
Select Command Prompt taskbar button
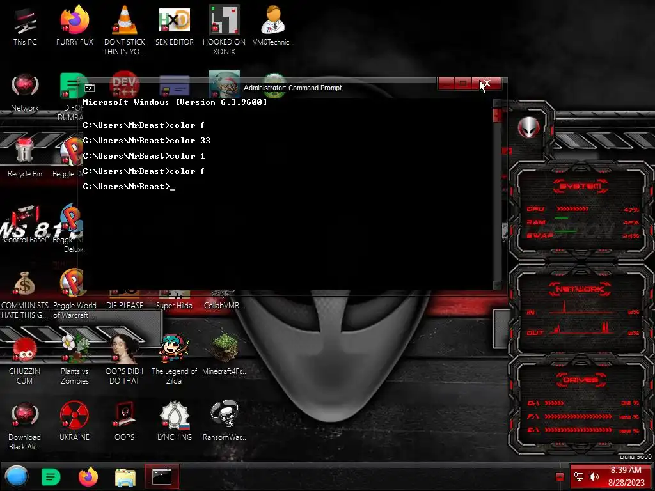point(162,477)
